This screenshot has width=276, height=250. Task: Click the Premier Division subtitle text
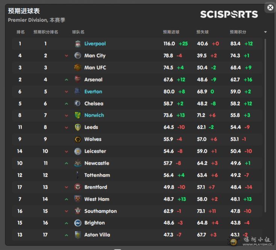[x=36, y=20]
